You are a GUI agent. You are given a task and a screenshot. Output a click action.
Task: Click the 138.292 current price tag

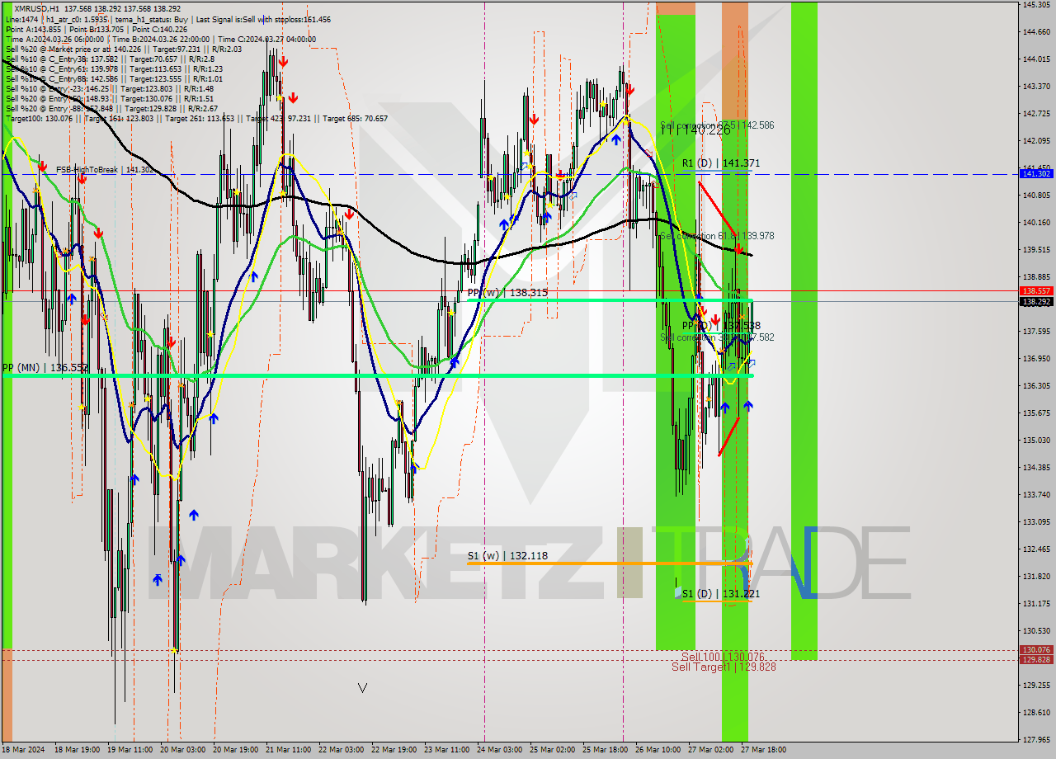pyautogui.click(x=1036, y=302)
